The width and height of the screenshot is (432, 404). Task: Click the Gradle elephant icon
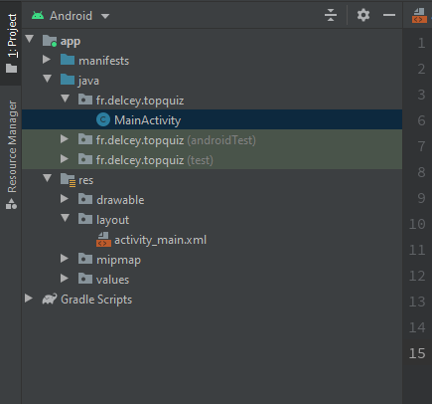click(50, 299)
